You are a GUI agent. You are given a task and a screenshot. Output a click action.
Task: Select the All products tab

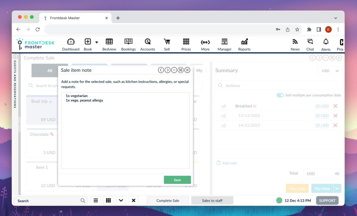(49, 70)
